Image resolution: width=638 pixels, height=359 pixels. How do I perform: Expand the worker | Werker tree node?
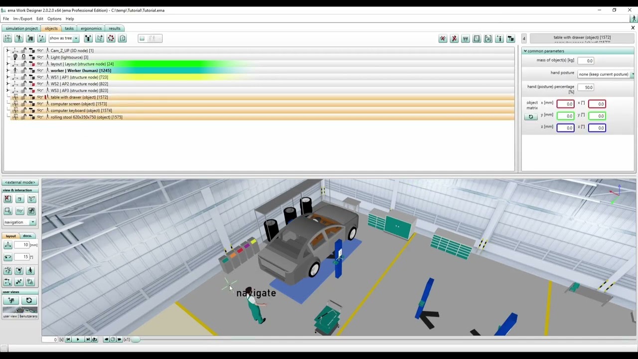pyautogui.click(x=7, y=70)
